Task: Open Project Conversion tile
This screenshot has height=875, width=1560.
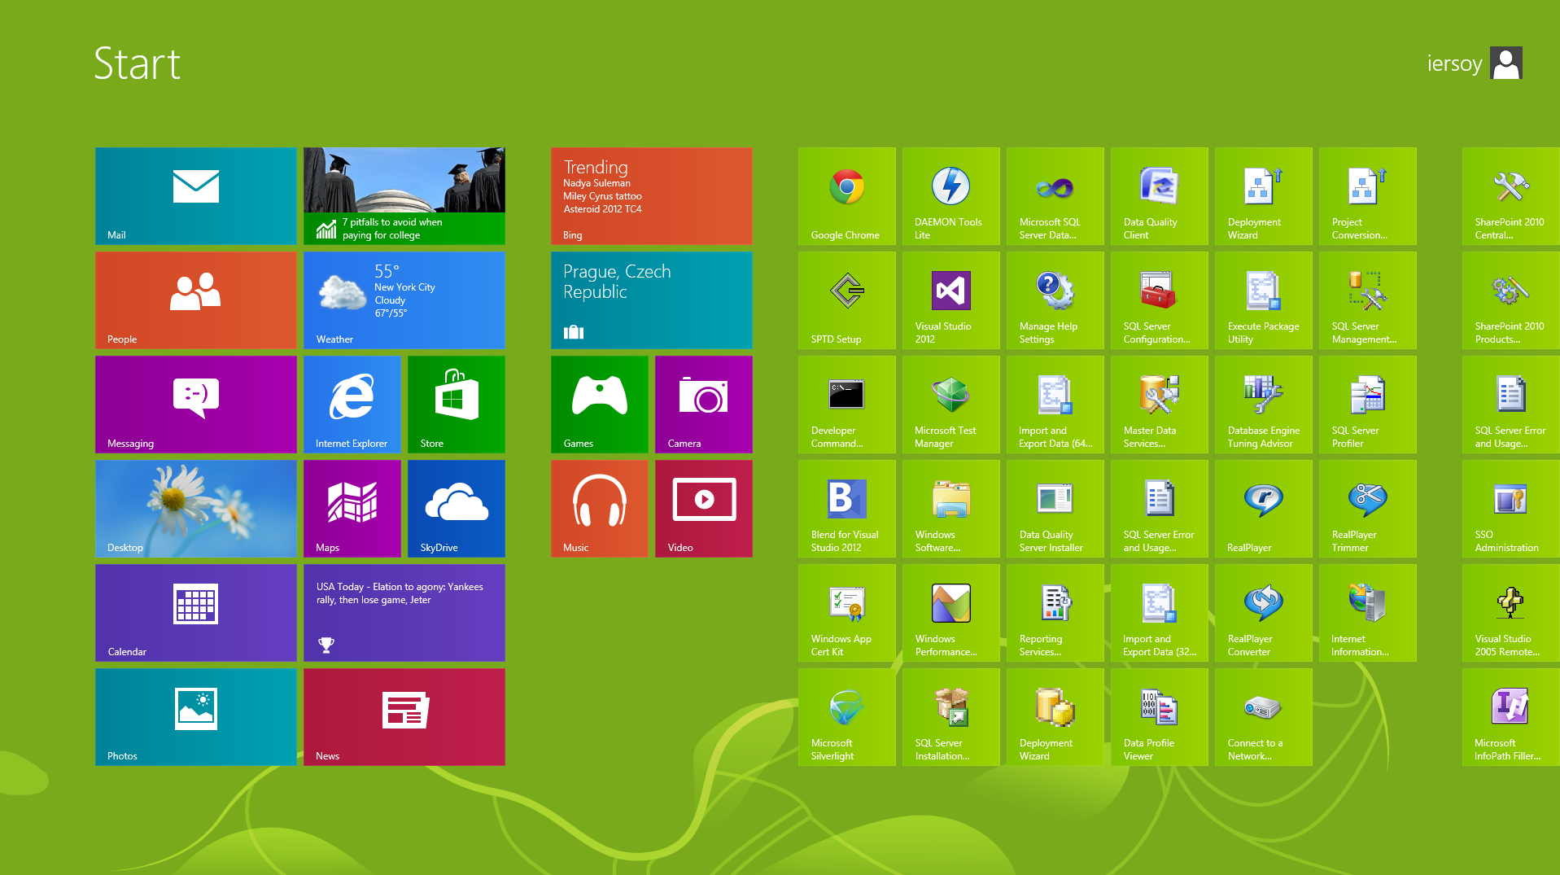Action: (1368, 196)
